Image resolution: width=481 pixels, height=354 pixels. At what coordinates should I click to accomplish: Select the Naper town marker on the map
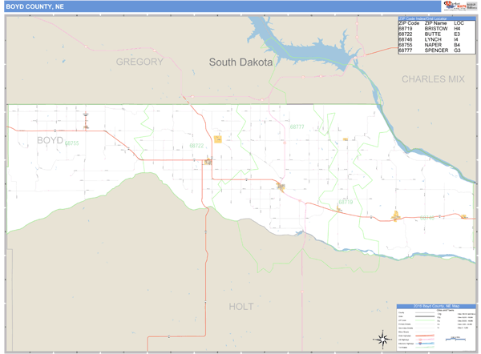85,124
